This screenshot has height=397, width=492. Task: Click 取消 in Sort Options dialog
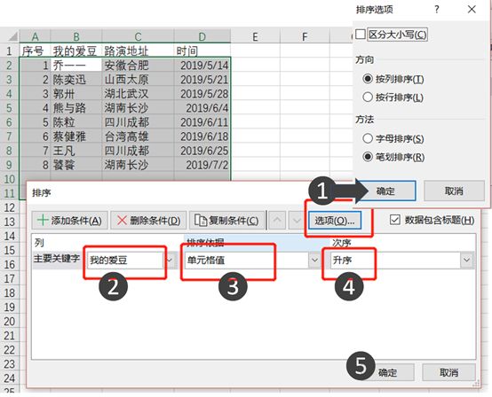454,191
